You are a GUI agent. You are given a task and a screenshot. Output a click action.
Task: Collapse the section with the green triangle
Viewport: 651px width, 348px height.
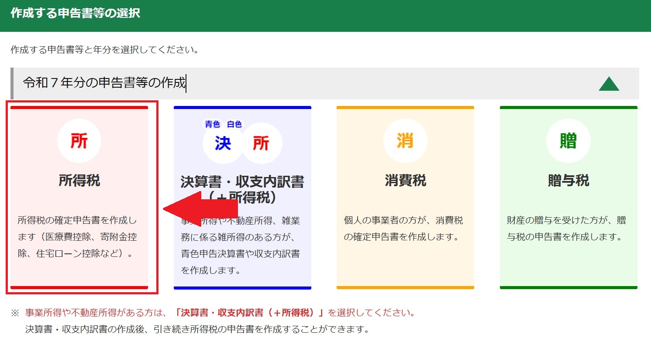(610, 83)
